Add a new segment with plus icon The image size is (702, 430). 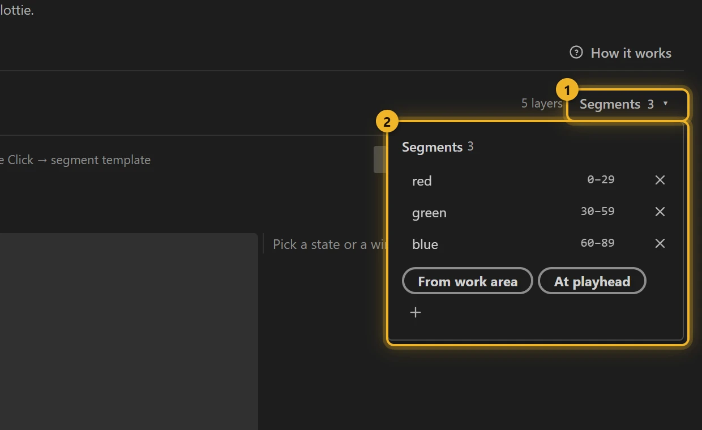point(416,312)
